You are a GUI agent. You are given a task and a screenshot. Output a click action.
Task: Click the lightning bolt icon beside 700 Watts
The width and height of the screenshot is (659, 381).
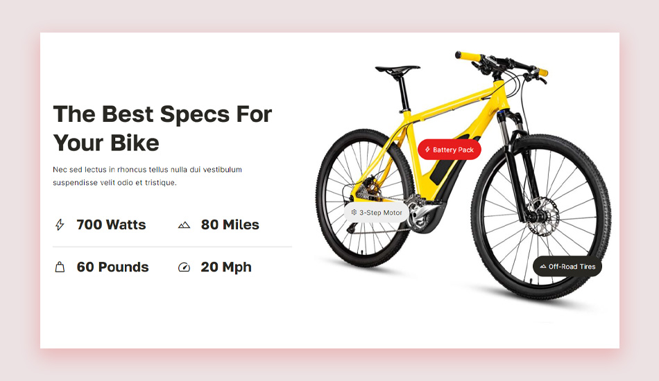(60, 224)
